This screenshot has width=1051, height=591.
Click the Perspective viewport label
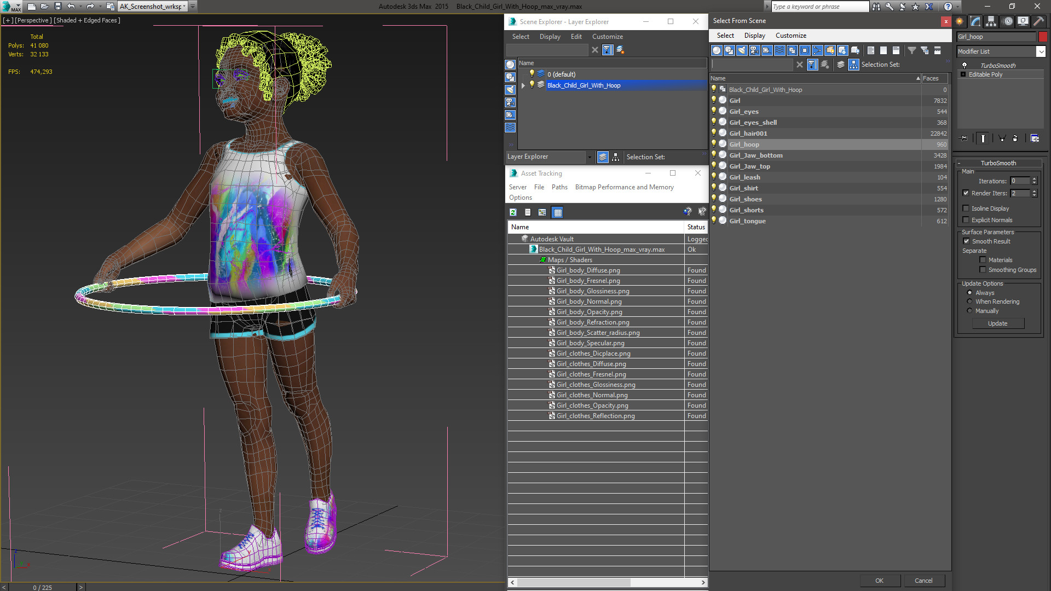33,20
